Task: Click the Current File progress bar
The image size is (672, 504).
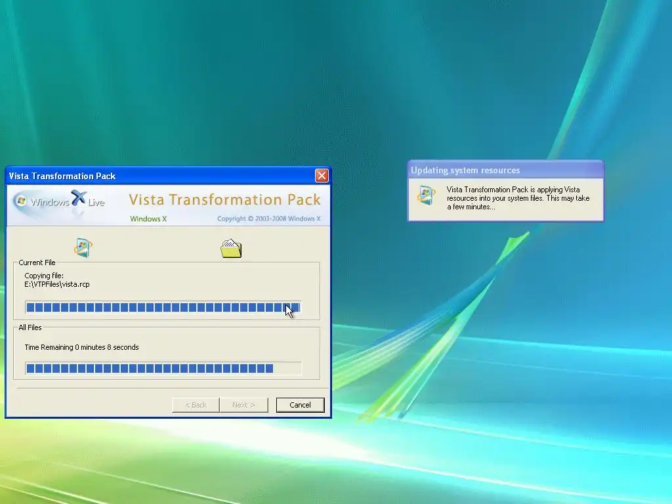Action: point(163,307)
